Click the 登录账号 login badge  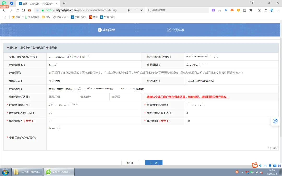point(4,7)
